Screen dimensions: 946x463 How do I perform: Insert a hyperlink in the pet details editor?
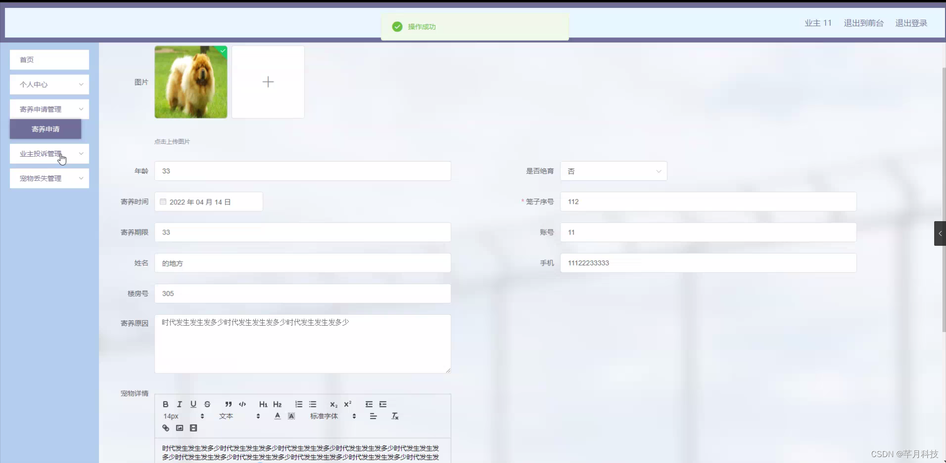click(166, 428)
